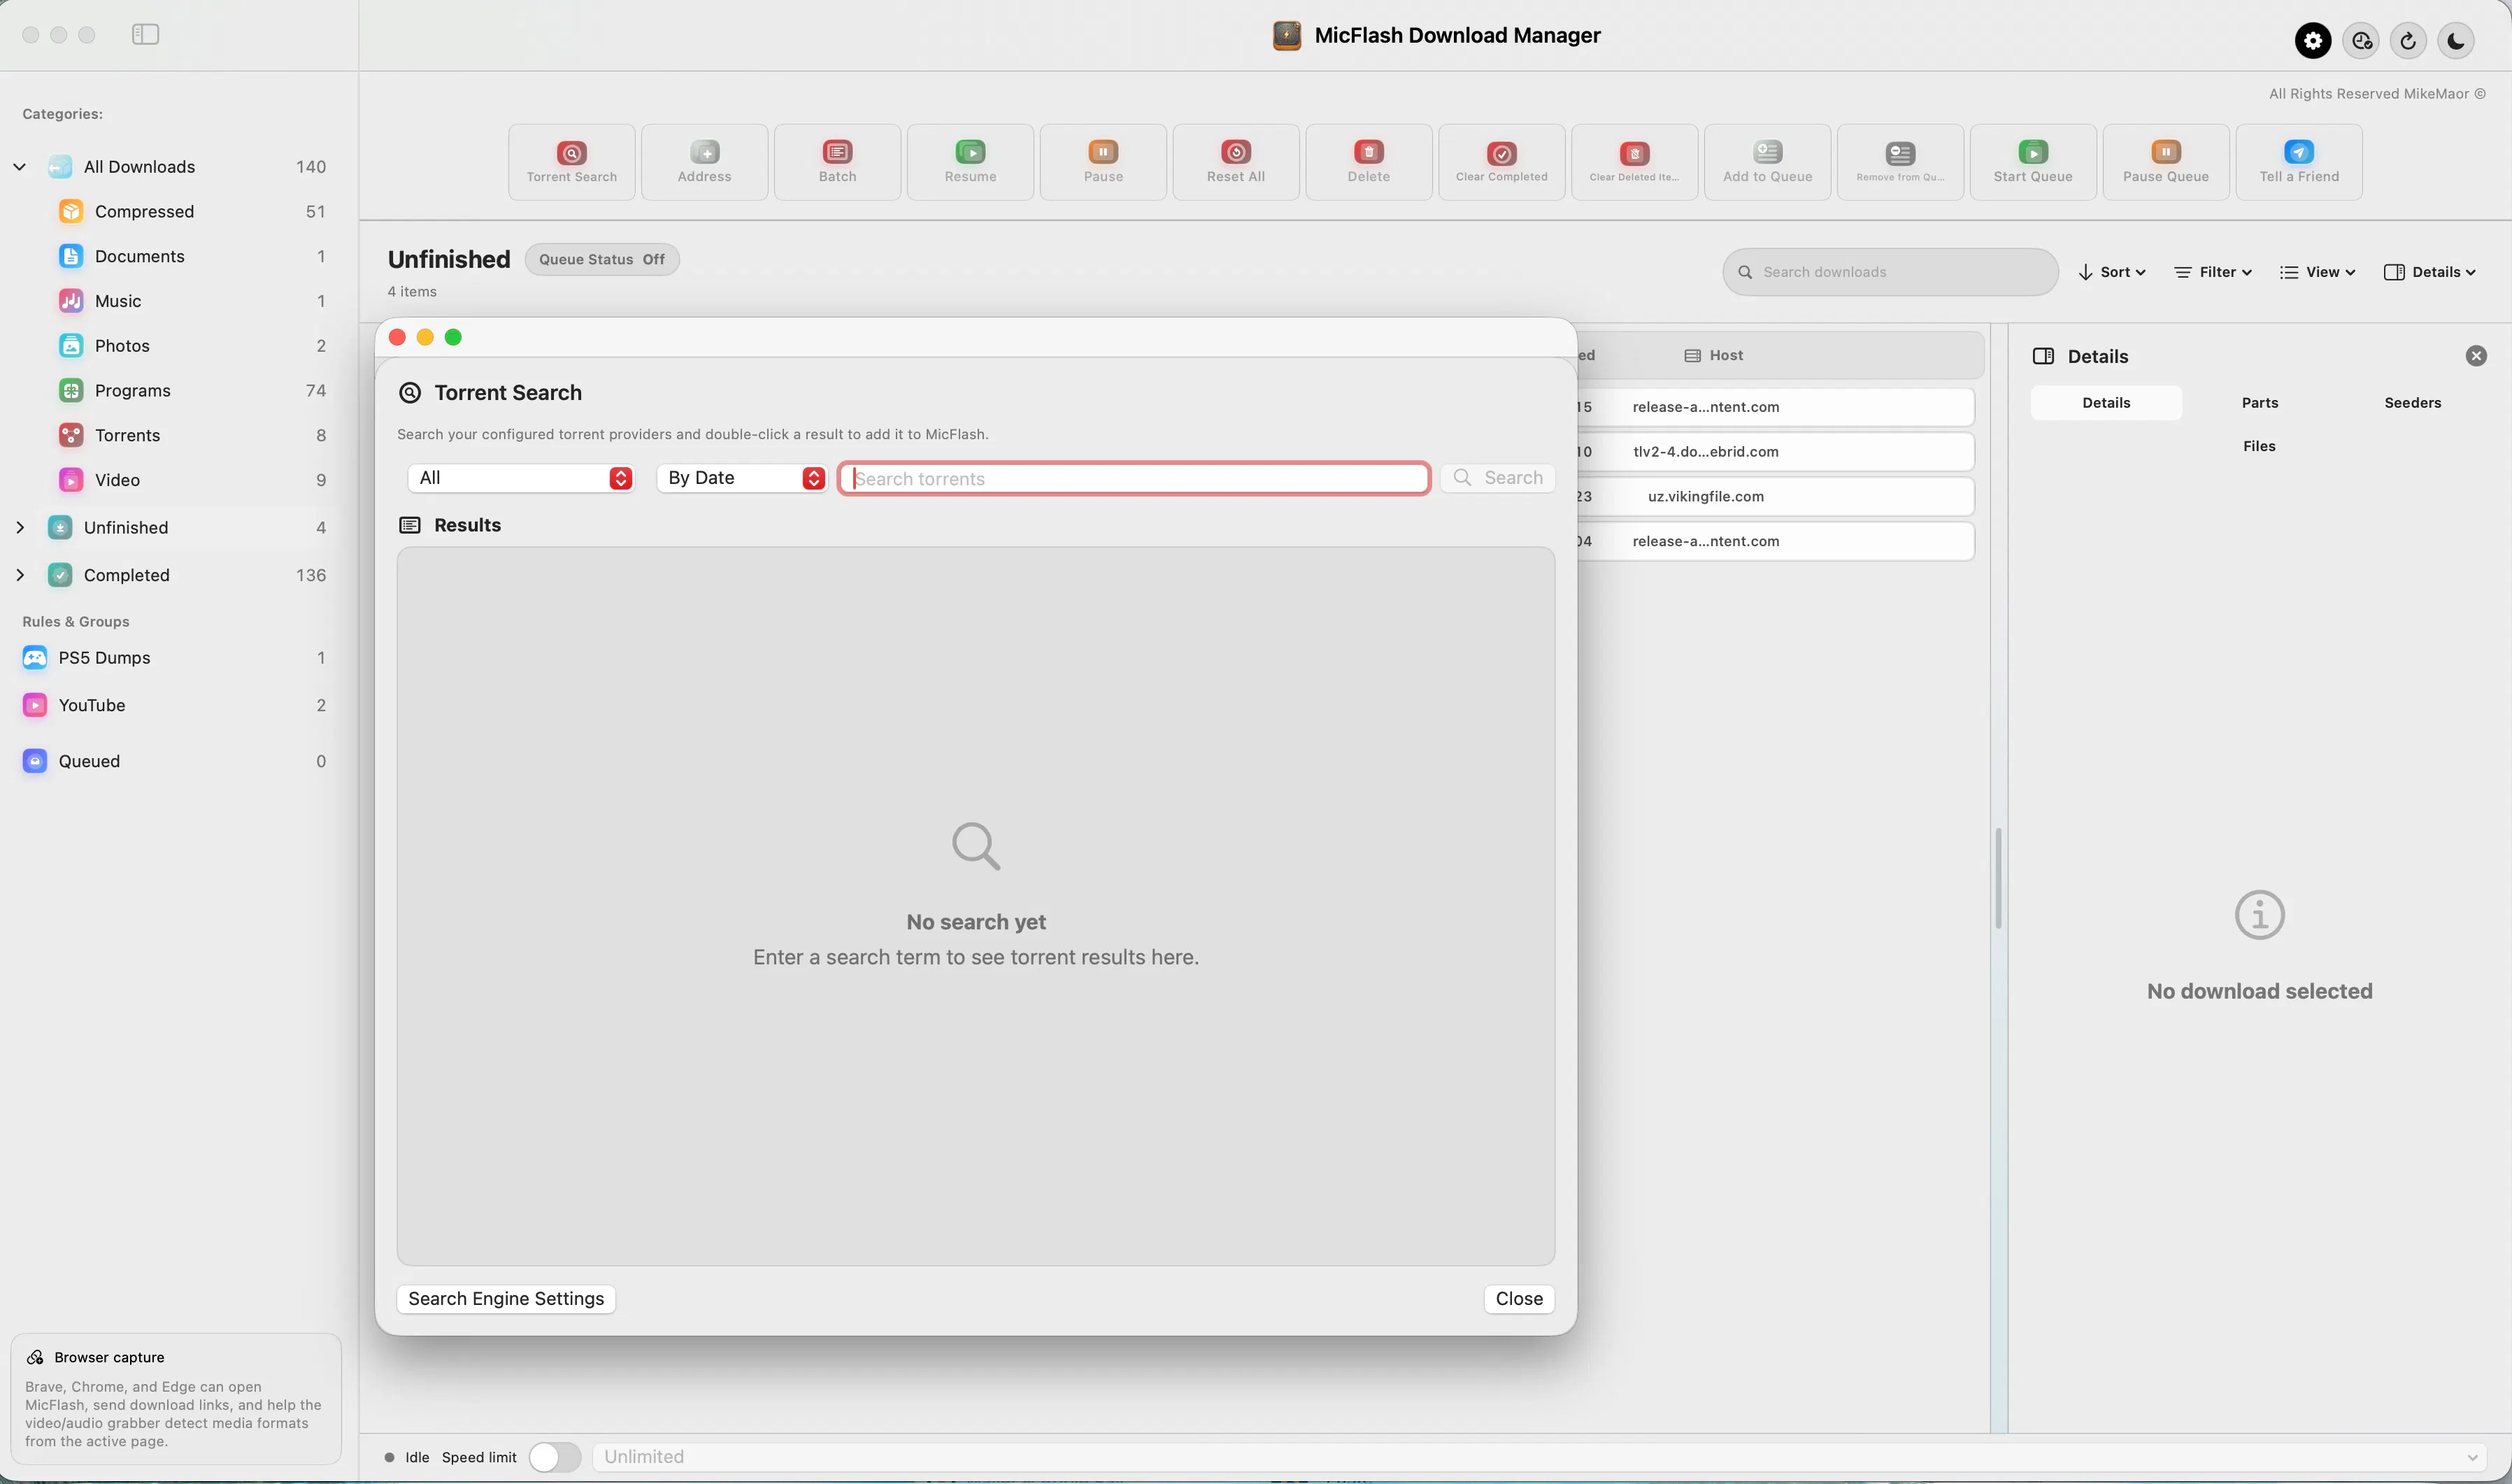This screenshot has width=2512, height=1484.
Task: Click the Resume toolbar icon
Action: tap(970, 162)
